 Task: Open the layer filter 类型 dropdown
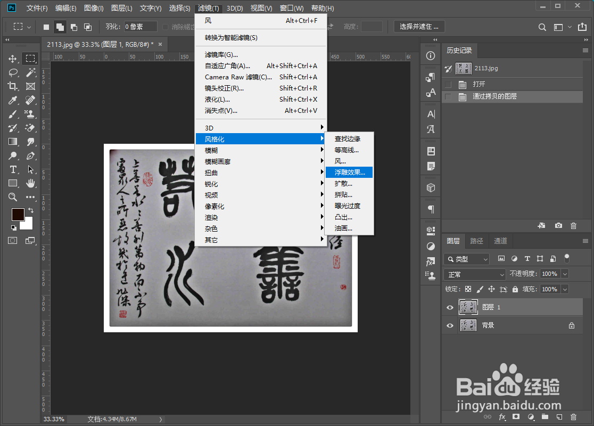coord(467,259)
